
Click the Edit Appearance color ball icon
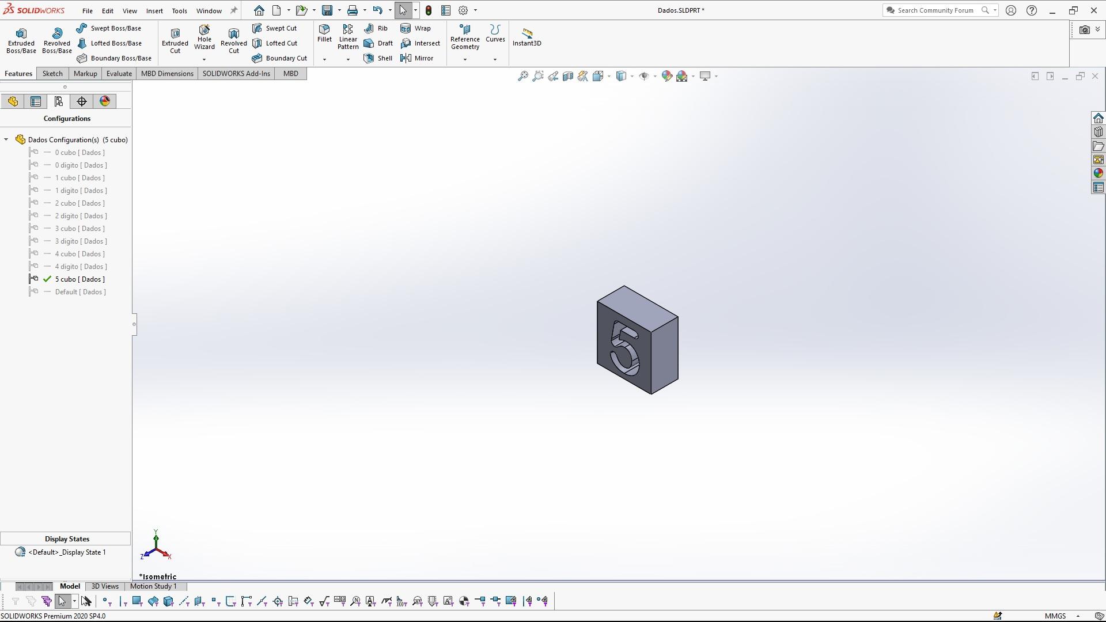click(666, 76)
